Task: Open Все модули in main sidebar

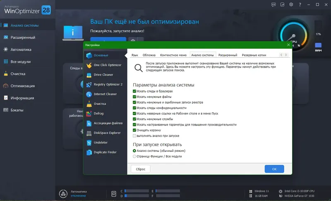Action: click(21, 61)
